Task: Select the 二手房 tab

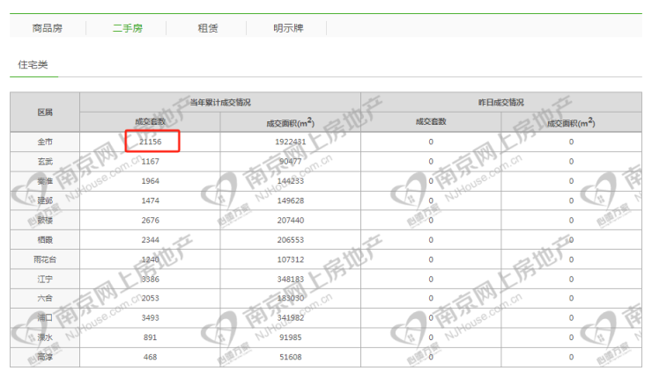Action: tap(128, 28)
